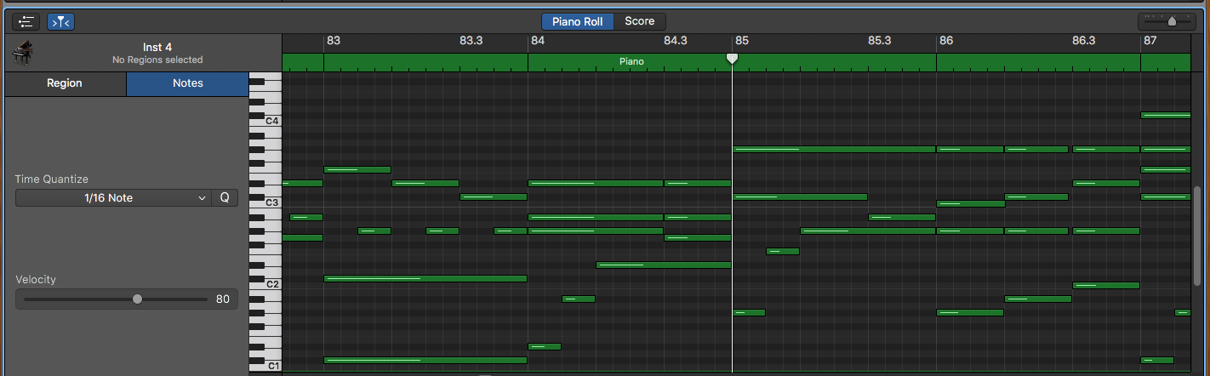This screenshot has width=1210, height=376.
Task: Click the grand piano instrument icon
Action: pyautogui.click(x=21, y=54)
